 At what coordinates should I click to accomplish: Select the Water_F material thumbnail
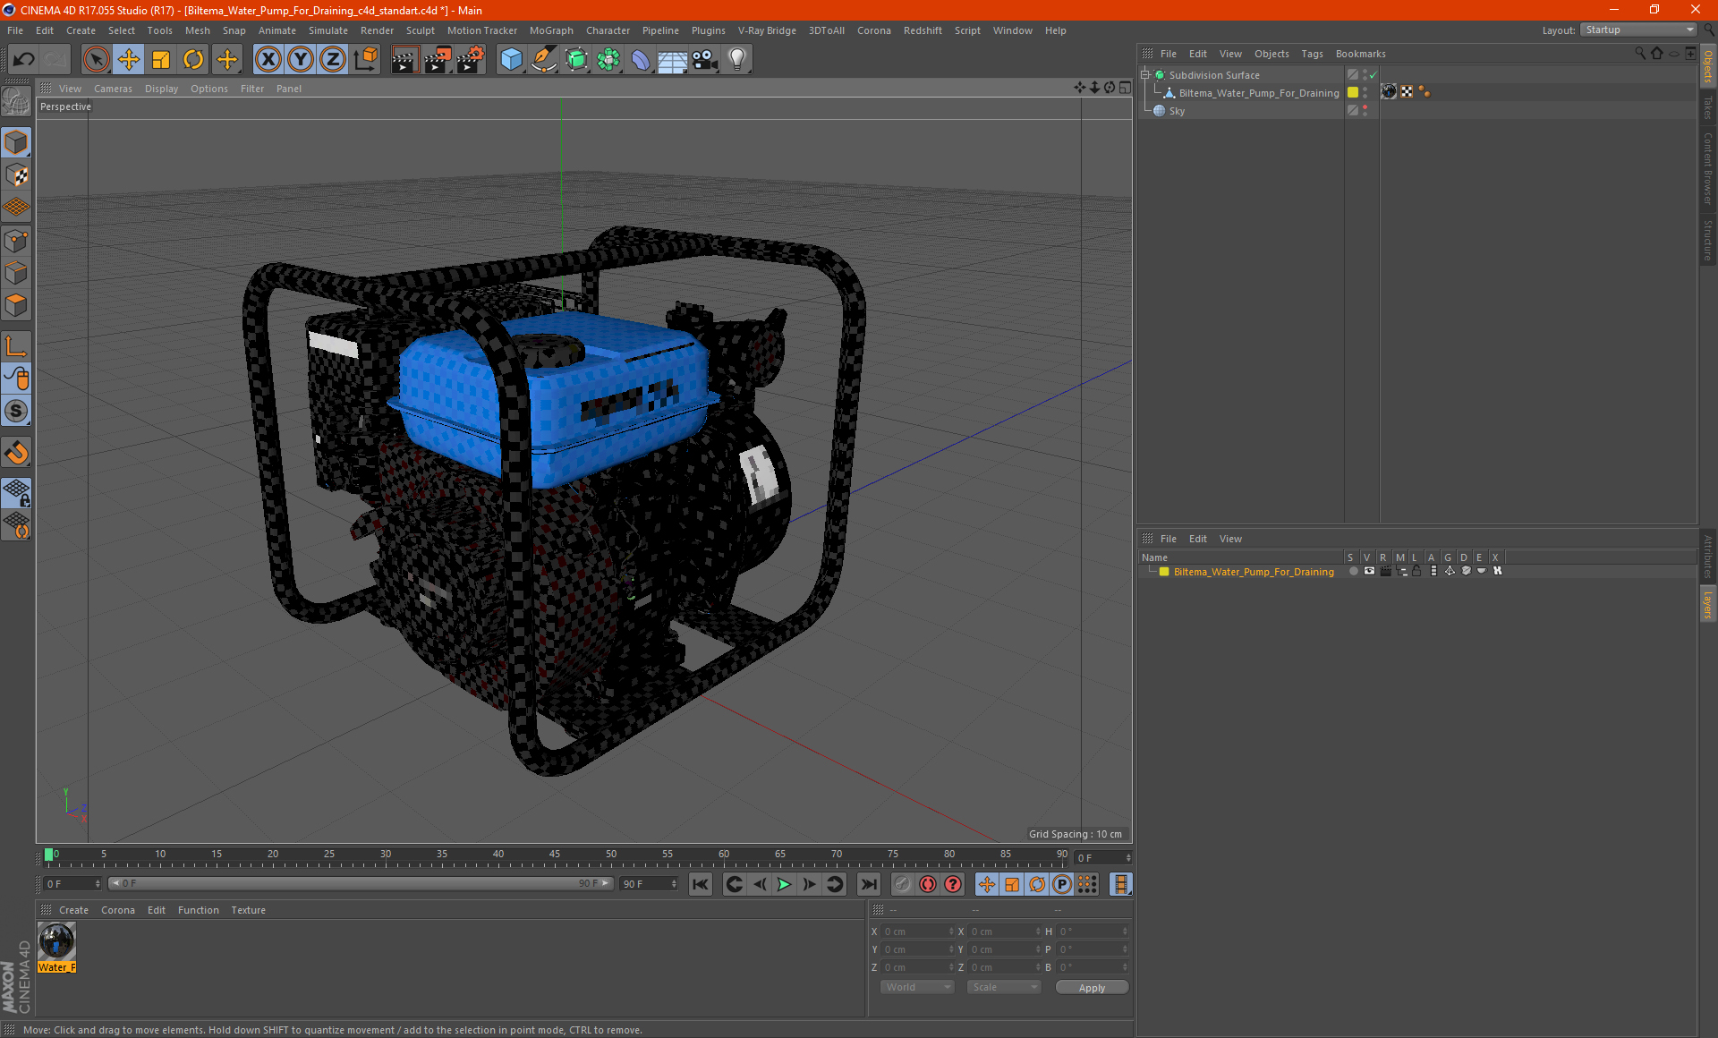(x=56, y=941)
